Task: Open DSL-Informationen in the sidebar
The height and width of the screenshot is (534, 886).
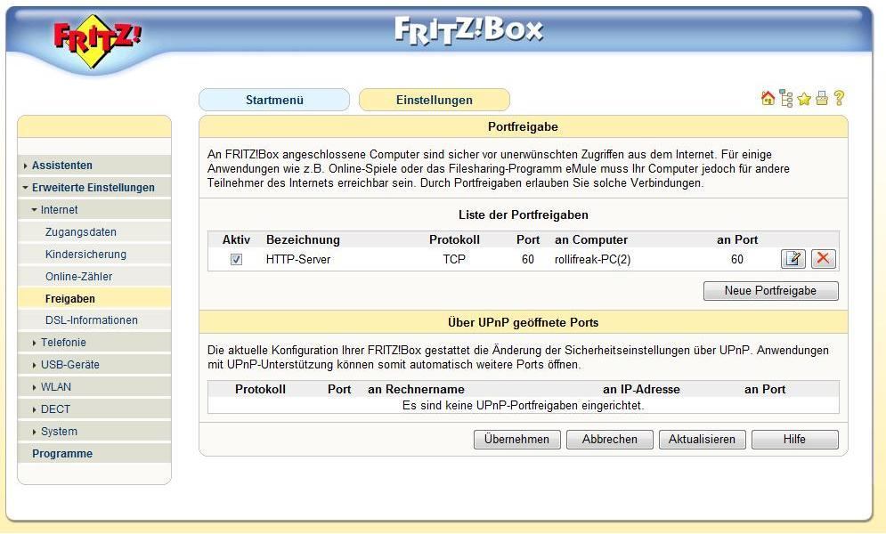Action: (92, 320)
